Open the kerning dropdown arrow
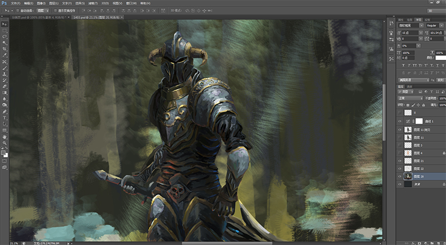This screenshot has height=245, width=446. (x=421, y=39)
